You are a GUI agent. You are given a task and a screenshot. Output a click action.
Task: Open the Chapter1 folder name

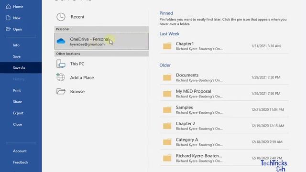click(x=185, y=43)
